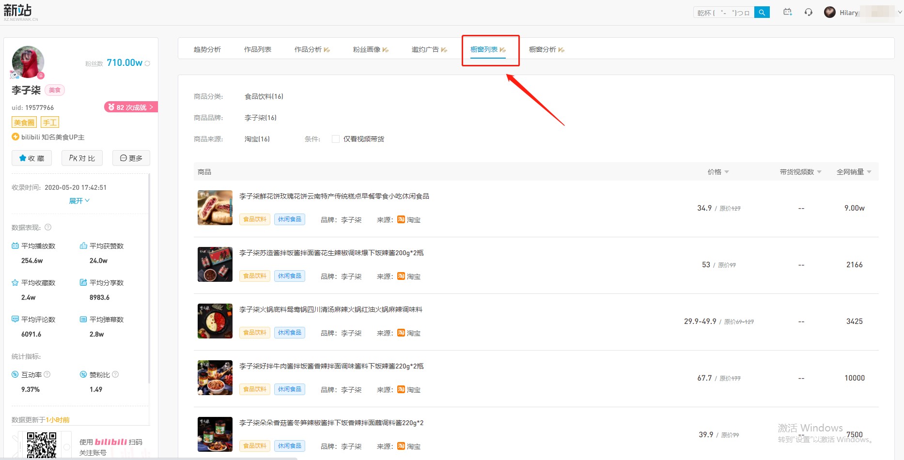Click the 平均播放数 icon
Viewport: 904px width, 460px height.
(x=15, y=246)
